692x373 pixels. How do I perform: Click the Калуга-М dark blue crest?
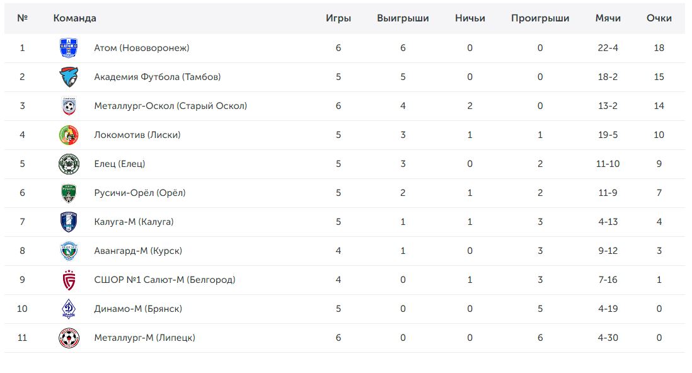point(69,222)
